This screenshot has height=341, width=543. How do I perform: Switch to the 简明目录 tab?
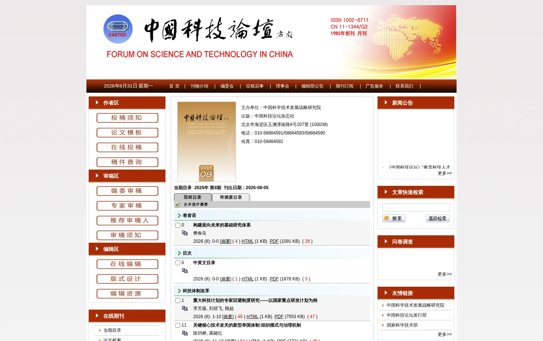tap(193, 197)
